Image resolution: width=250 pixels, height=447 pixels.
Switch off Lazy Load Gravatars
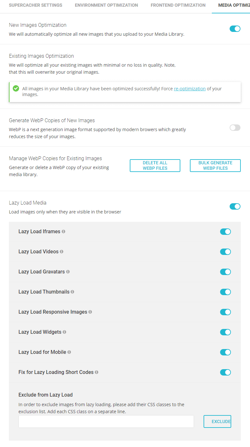[225, 272]
